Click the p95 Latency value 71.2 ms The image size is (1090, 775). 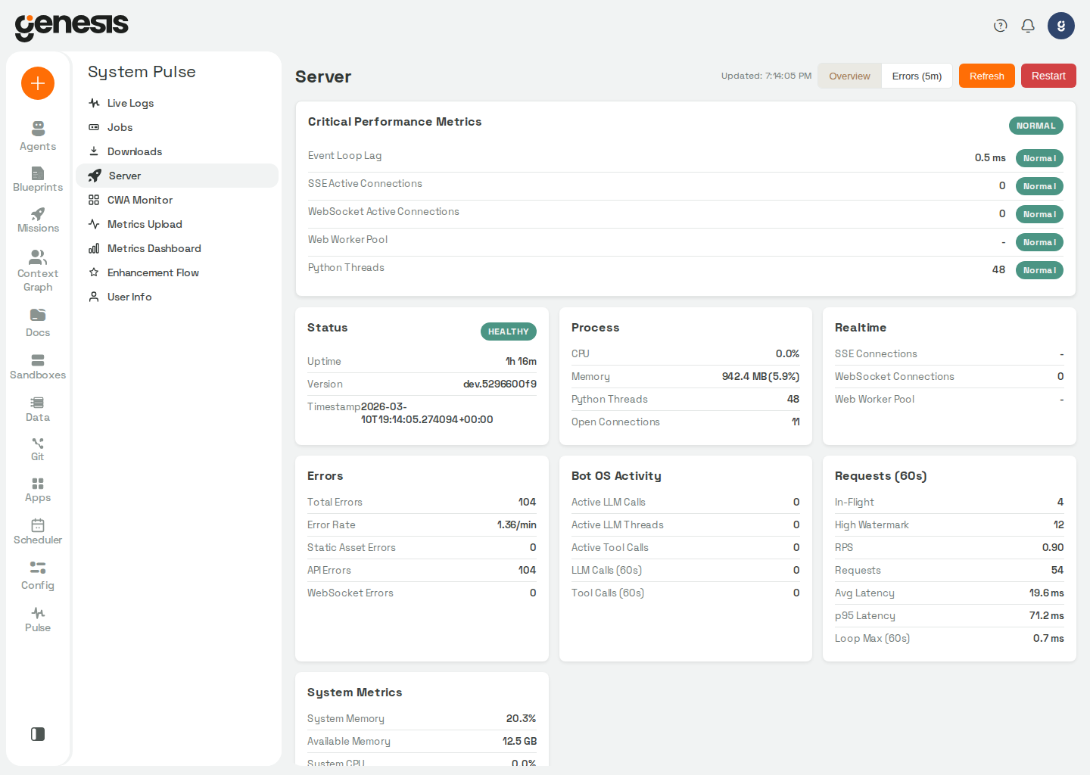tap(1046, 615)
